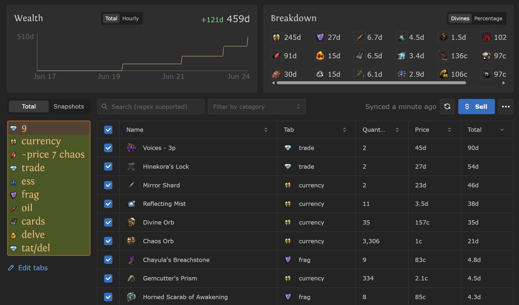This screenshot has width=519, height=305.
Task: Click the 245d currency icon in Breakdown
Action: point(276,37)
